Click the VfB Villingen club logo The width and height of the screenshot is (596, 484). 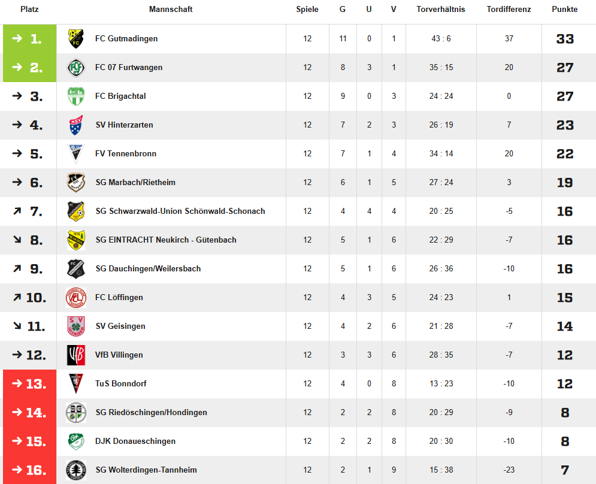pyautogui.click(x=75, y=355)
